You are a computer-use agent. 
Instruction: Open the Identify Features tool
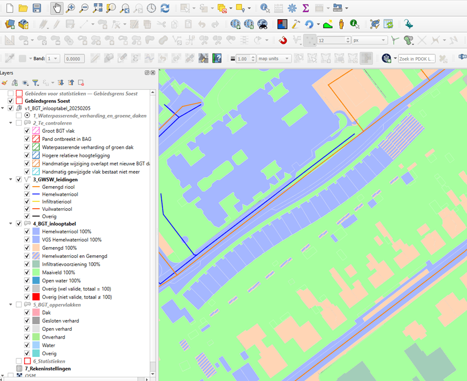(265, 8)
